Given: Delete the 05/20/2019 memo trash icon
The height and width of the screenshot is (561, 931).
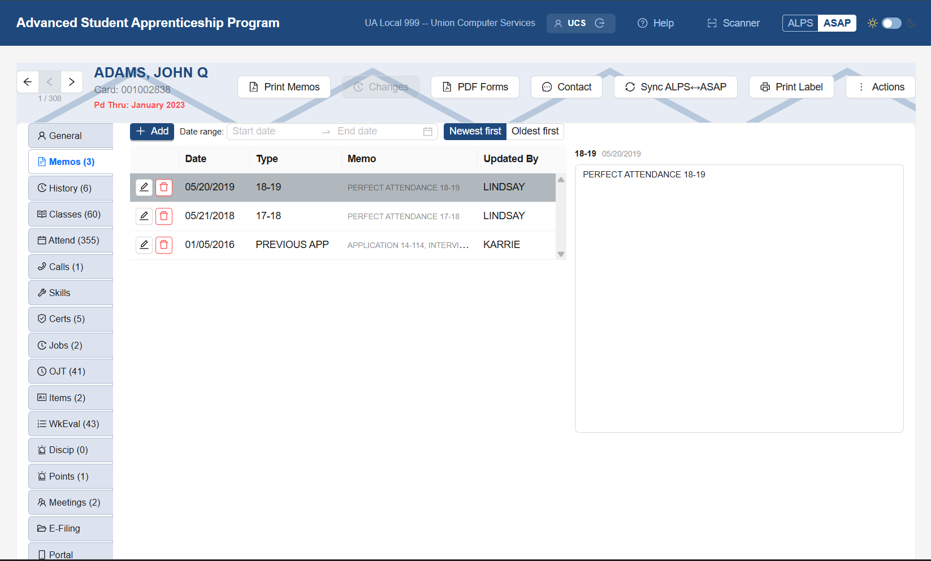Looking at the screenshot, I should coord(164,187).
